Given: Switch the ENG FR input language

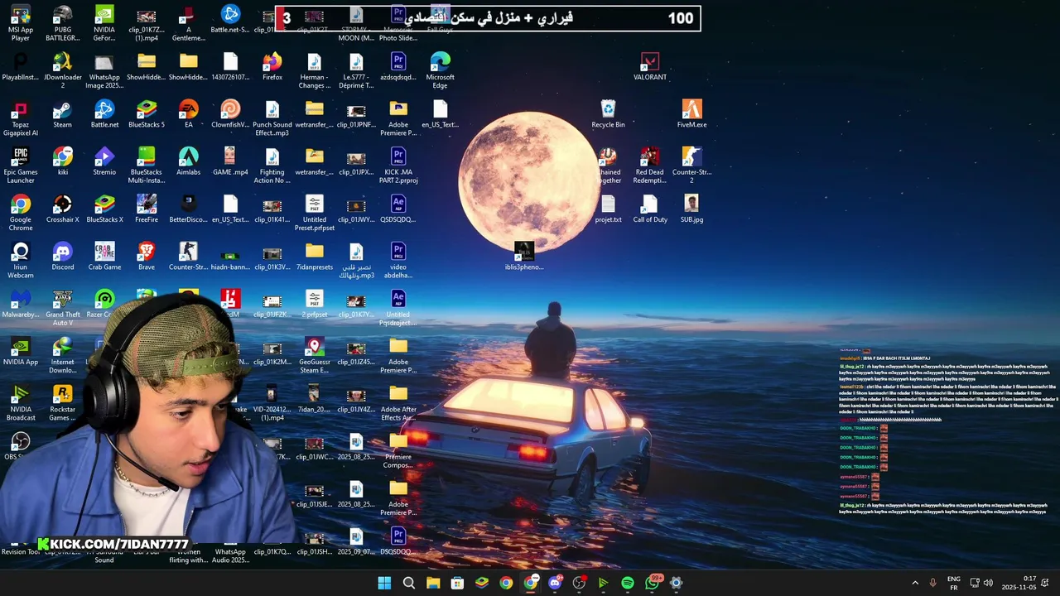Looking at the screenshot, I should click(x=953, y=583).
